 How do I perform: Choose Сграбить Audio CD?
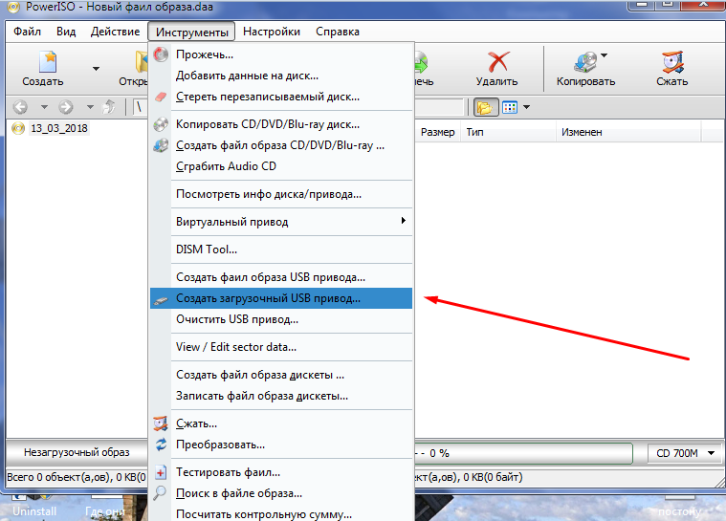pyautogui.click(x=281, y=166)
